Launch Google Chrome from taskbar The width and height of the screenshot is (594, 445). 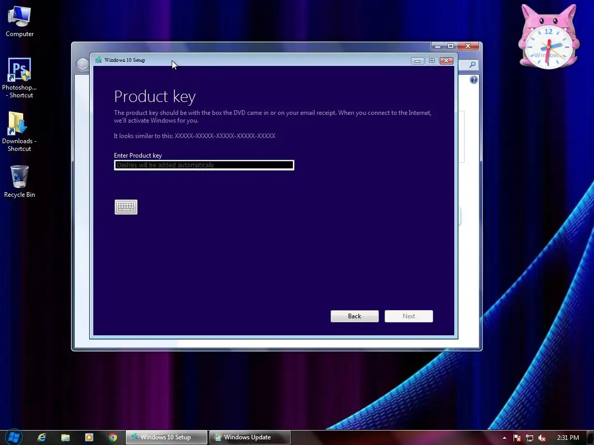coord(113,437)
